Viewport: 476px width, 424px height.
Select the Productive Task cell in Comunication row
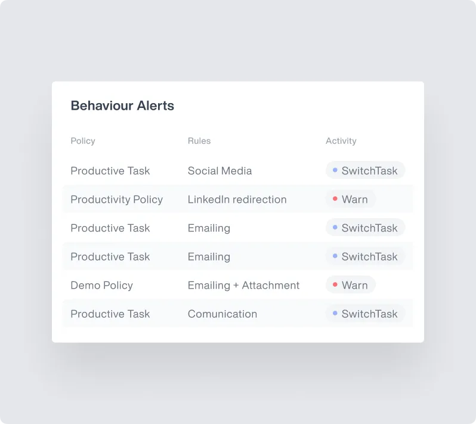pos(110,314)
